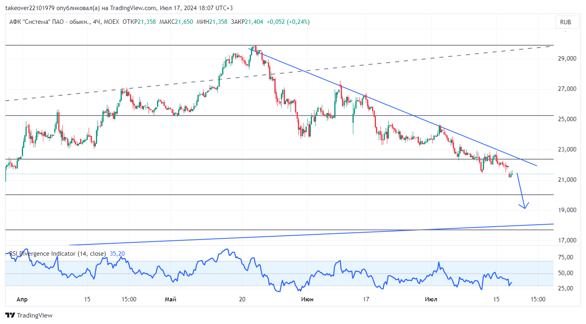Click the publication header text
Image resolution: width=586 pixels, height=324 pixels.
[x=119, y=8]
